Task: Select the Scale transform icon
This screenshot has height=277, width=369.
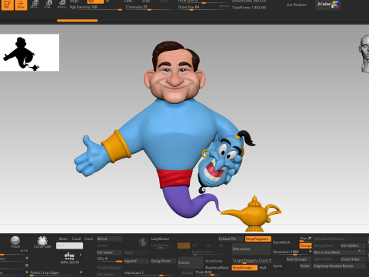Action: [48, 5]
